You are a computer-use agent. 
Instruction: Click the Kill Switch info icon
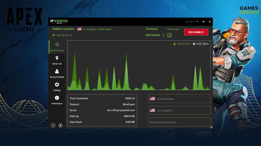tap(164, 35)
